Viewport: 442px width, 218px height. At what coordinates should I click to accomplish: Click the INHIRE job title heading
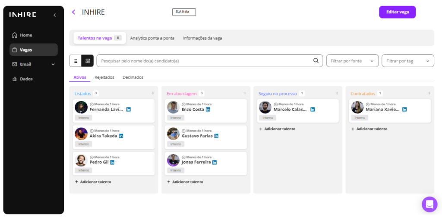(93, 12)
